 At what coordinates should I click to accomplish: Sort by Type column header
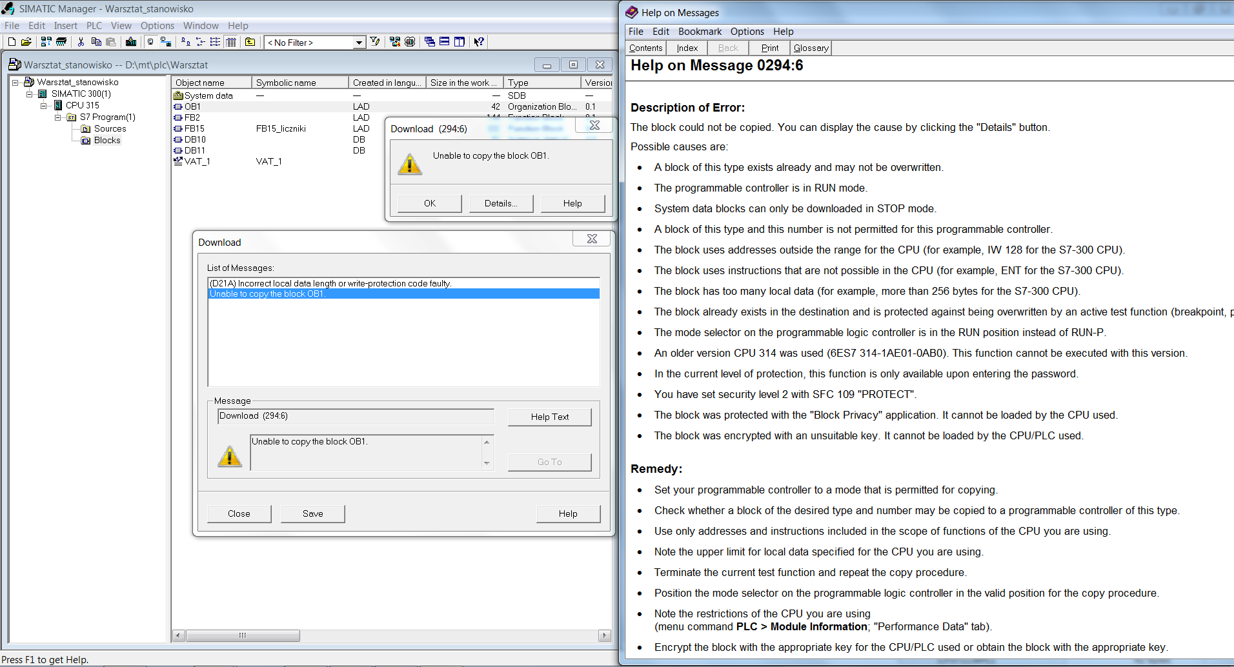pos(542,83)
